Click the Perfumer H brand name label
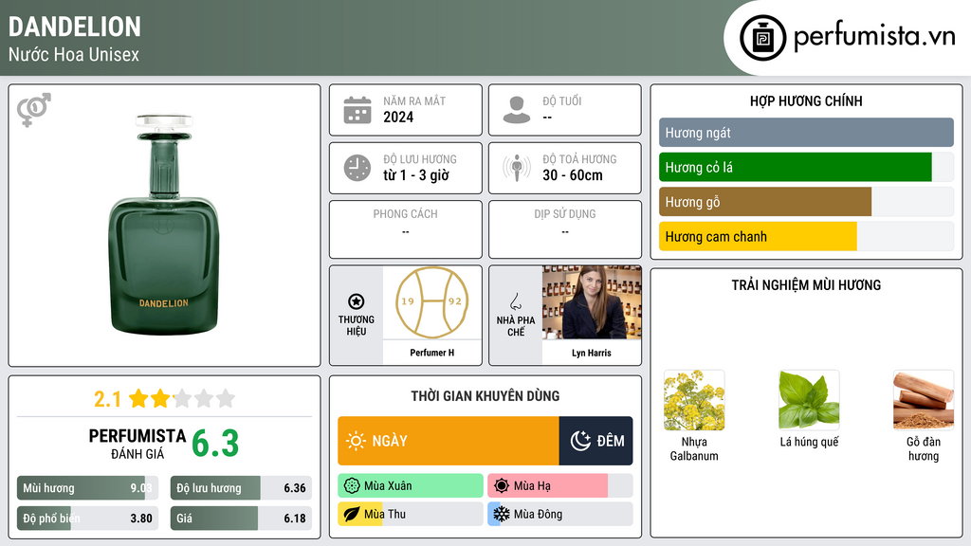This screenshot has width=971, height=546. pos(432,353)
